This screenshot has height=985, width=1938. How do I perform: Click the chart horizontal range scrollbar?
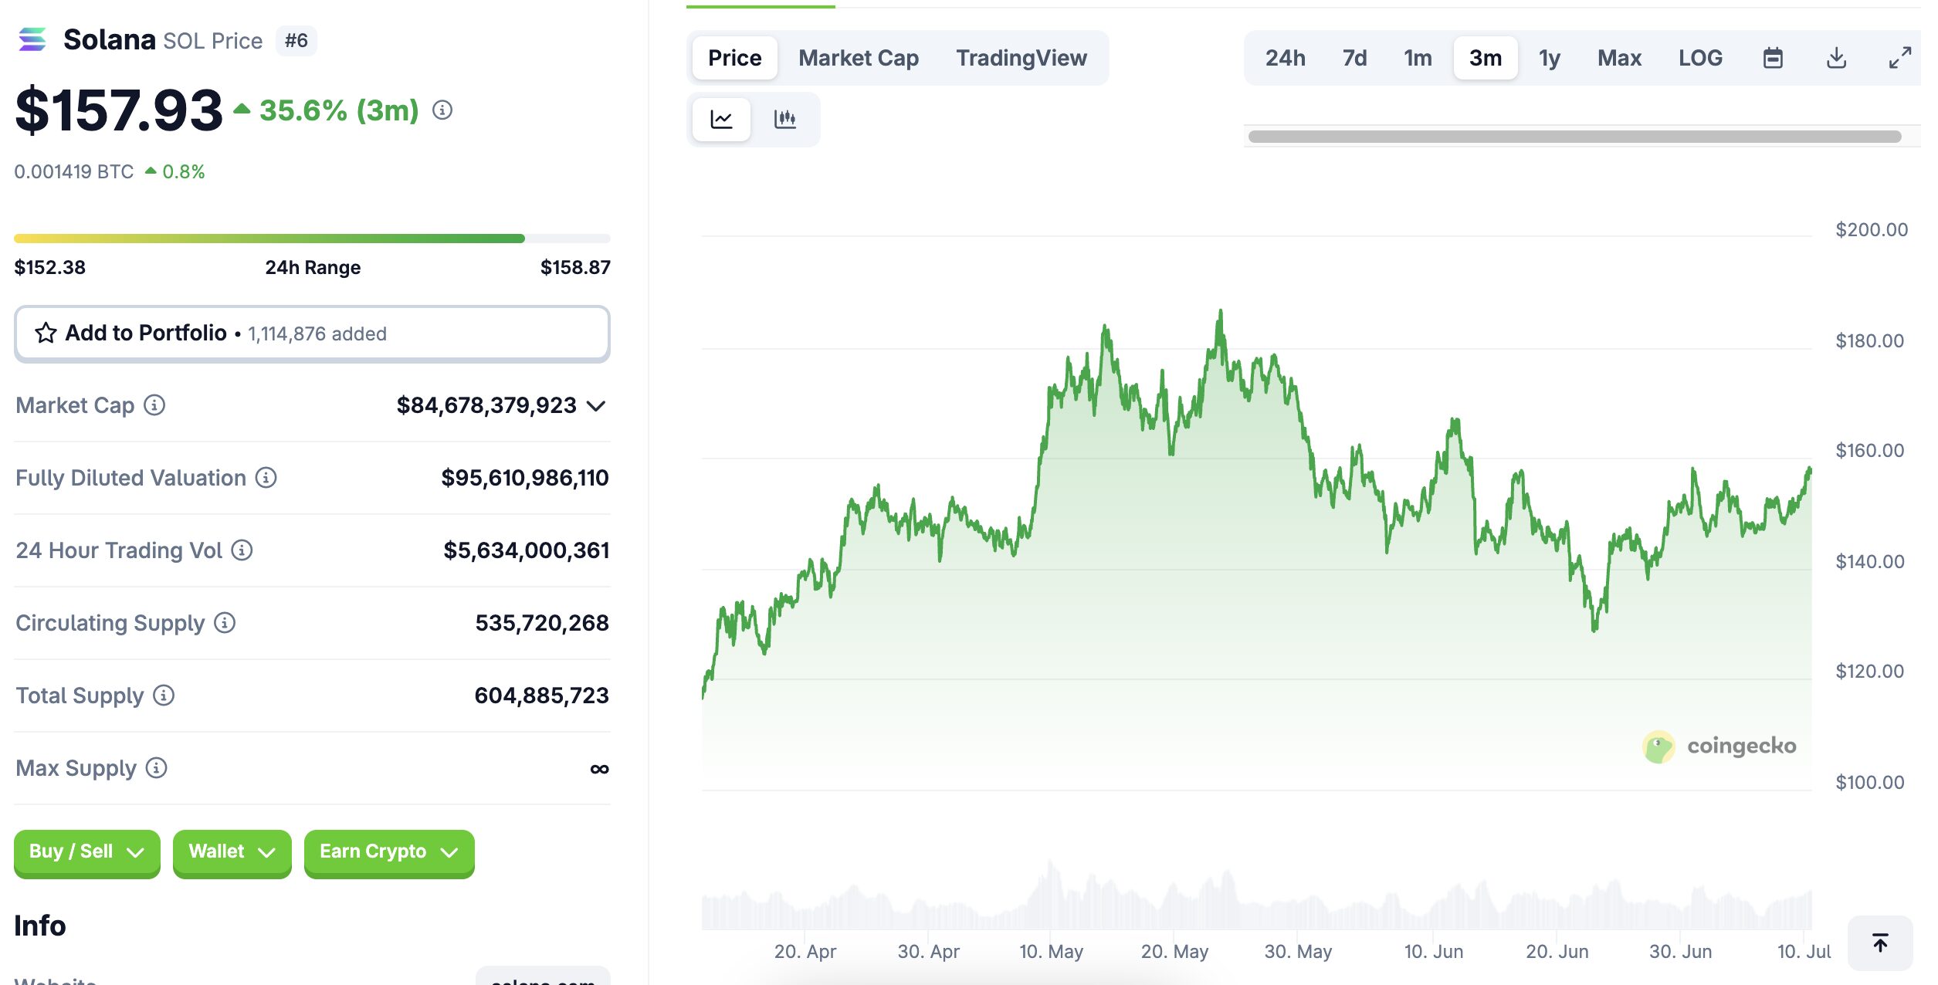pos(1574,137)
